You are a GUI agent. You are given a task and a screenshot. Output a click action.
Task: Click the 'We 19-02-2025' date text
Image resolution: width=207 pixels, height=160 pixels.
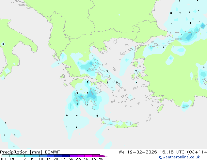click(x=138, y=152)
